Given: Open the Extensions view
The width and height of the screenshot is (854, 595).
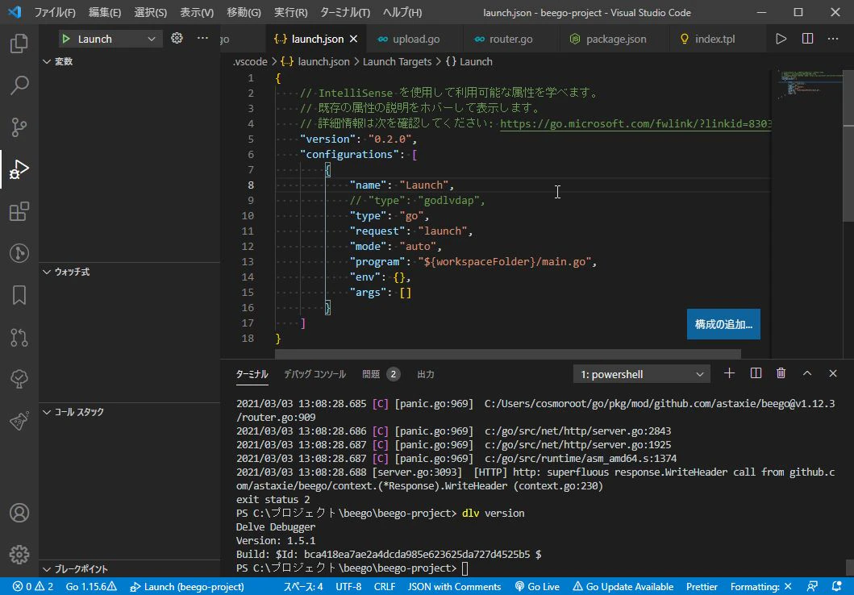Looking at the screenshot, I should pos(19,211).
